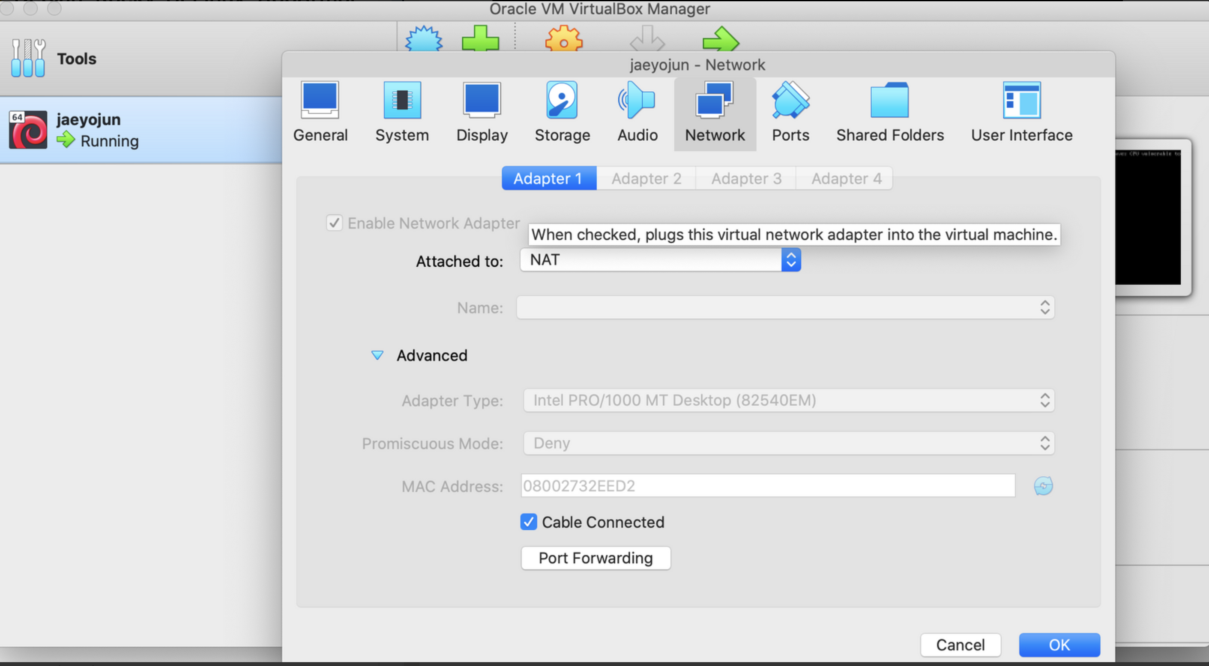Open the Attached to NAT dropdown

660,260
